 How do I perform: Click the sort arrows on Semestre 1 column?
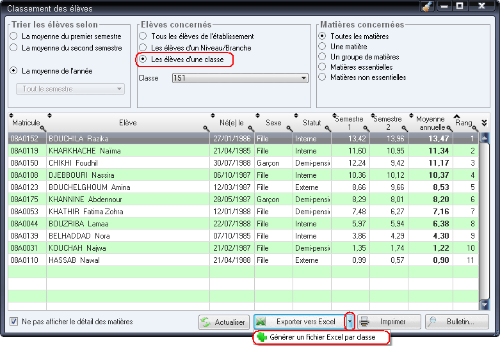(x=335, y=115)
